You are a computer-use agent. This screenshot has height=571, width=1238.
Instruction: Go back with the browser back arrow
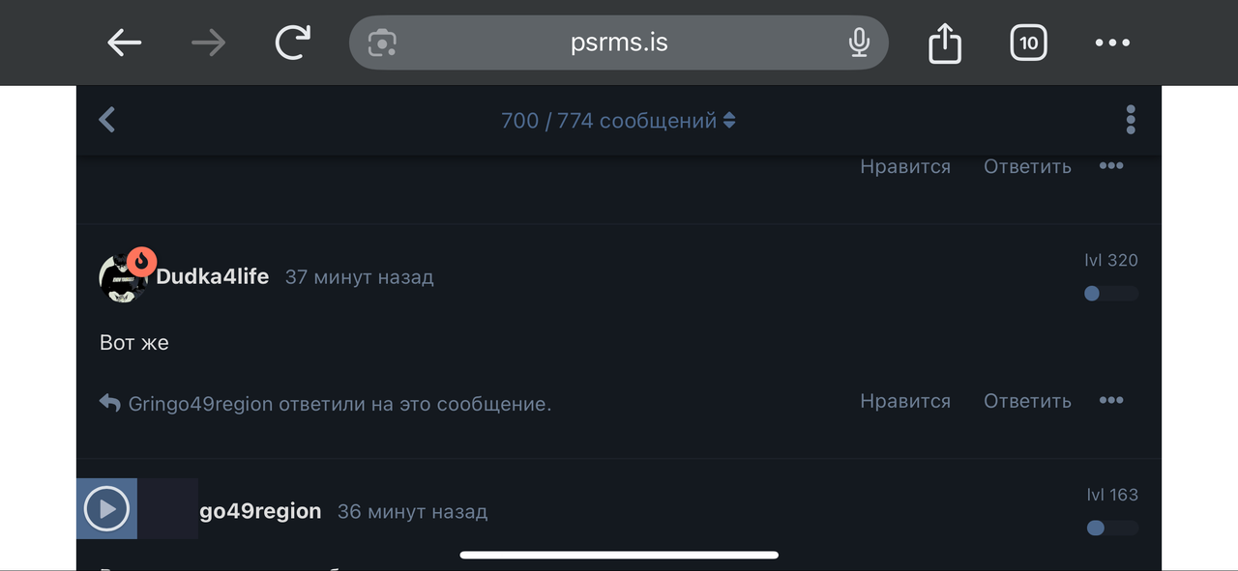[x=124, y=43]
